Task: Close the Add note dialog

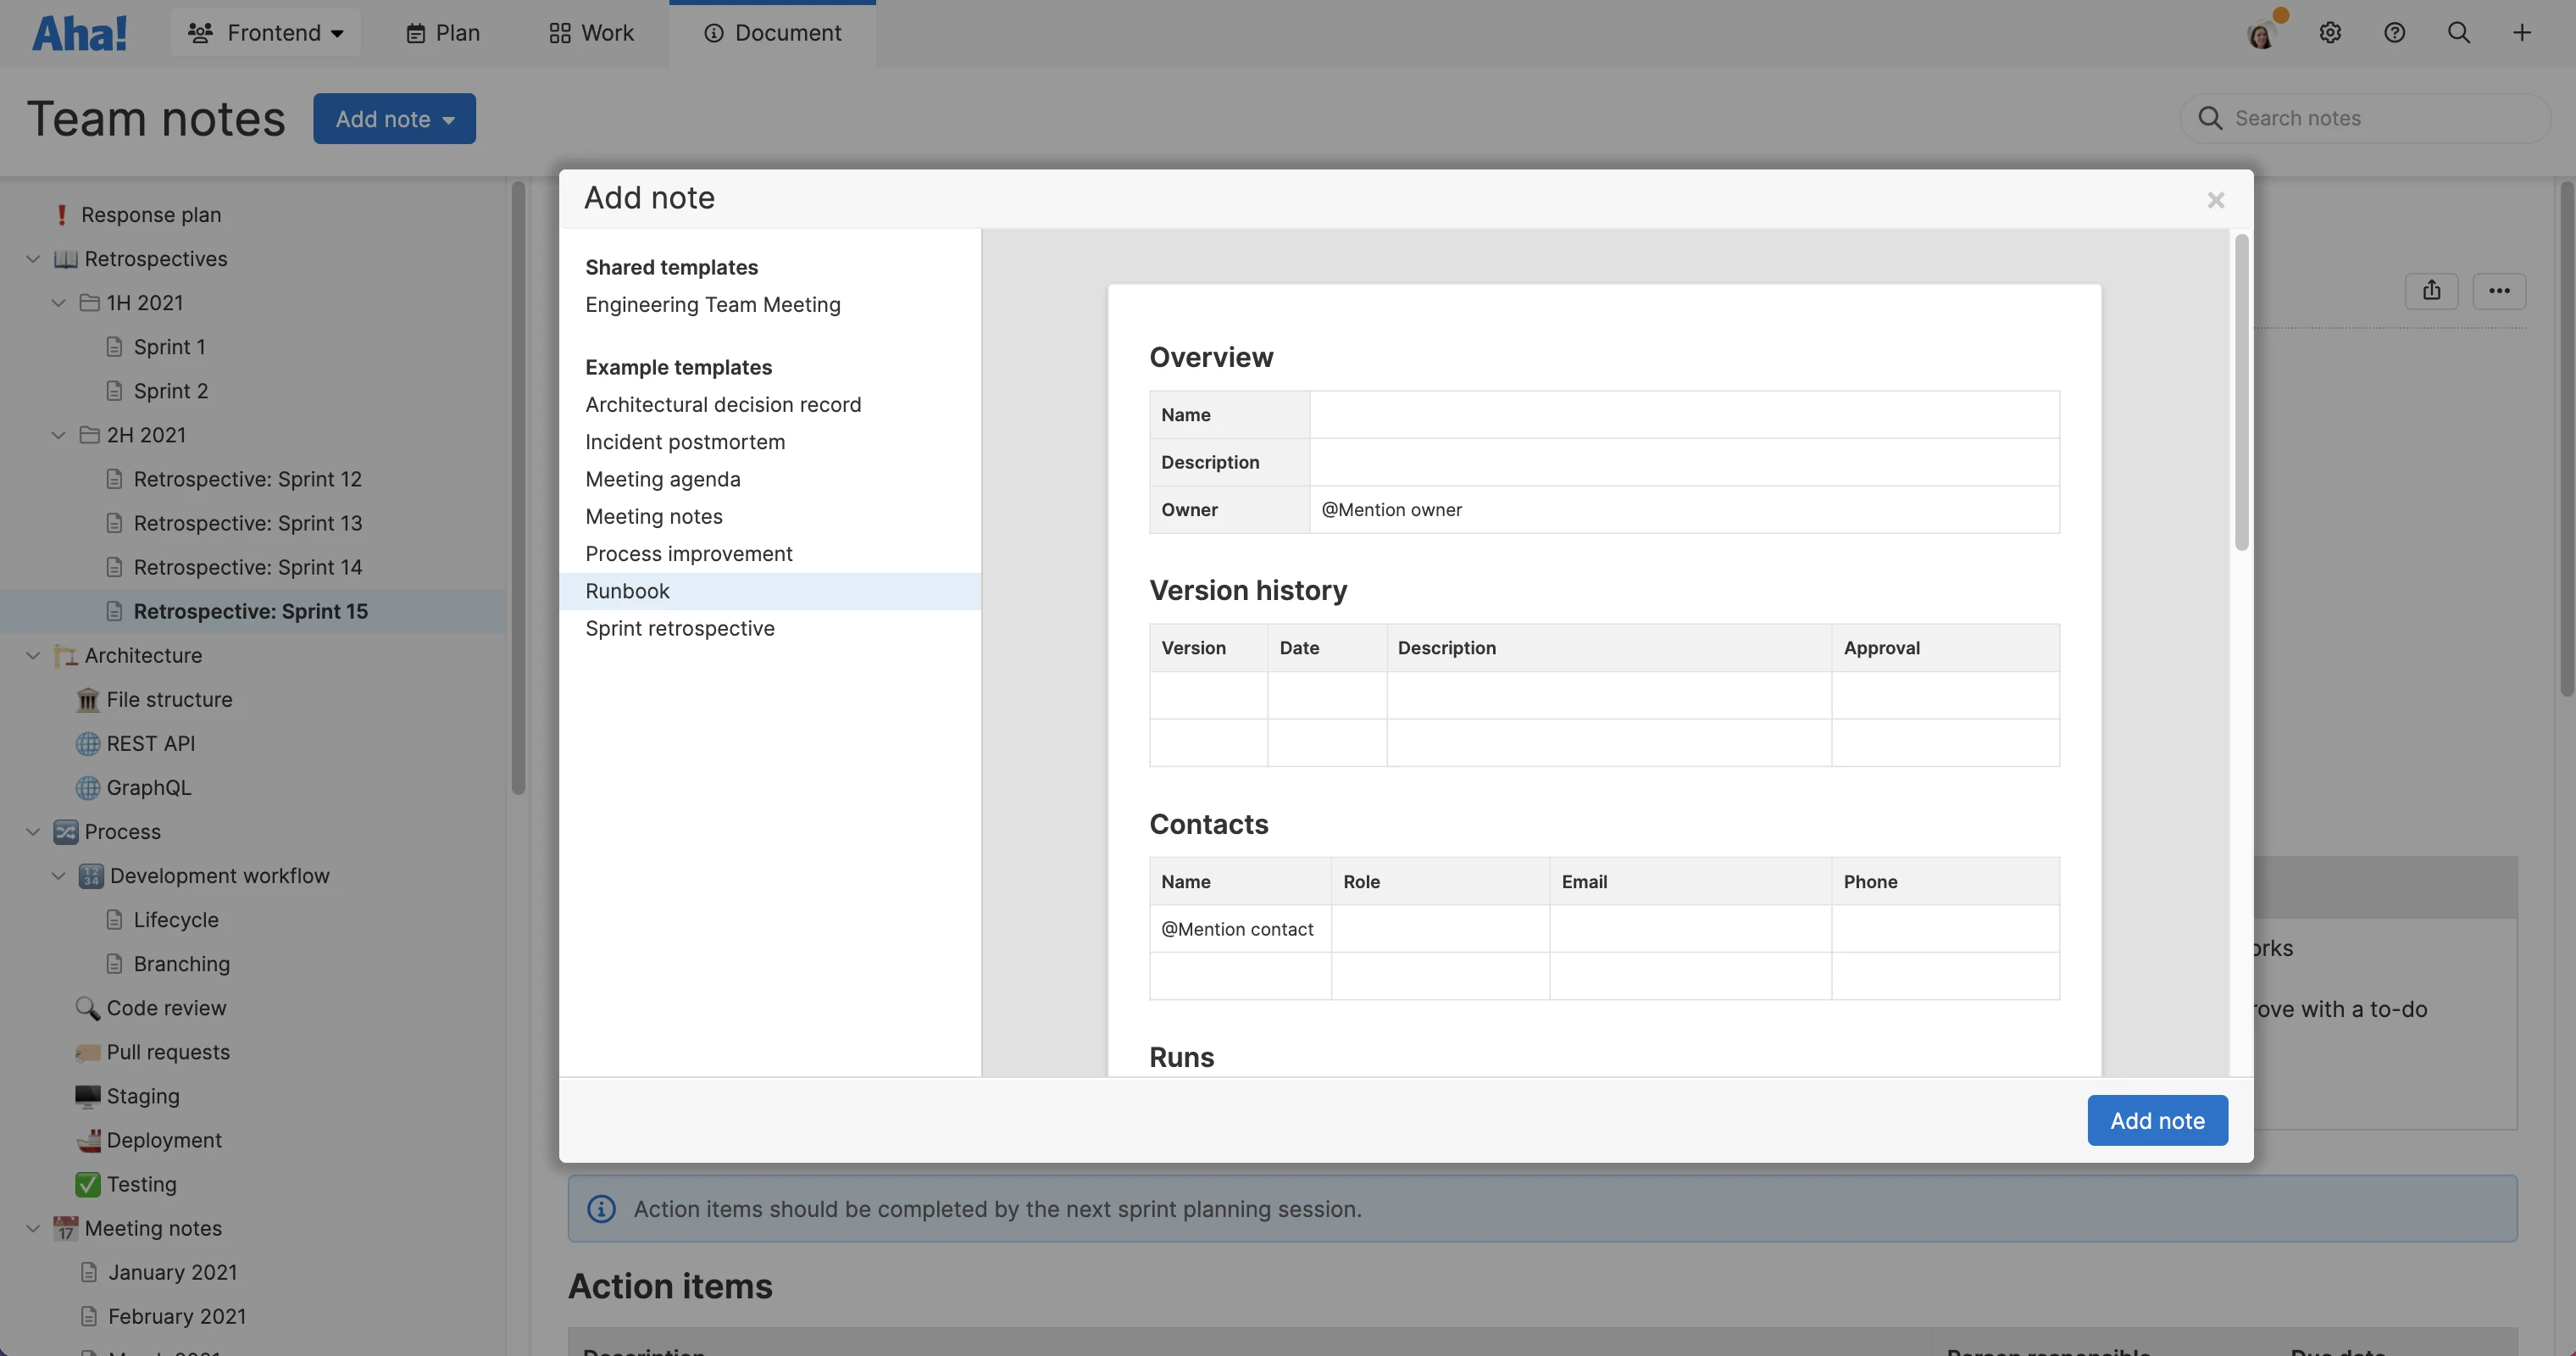Action: 2216,200
